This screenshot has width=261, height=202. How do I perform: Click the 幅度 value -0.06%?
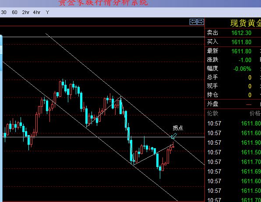coord(242,69)
